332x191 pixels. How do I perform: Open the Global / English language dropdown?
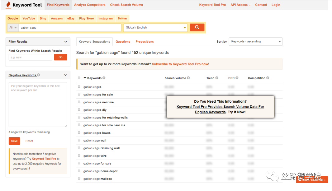point(155,27)
